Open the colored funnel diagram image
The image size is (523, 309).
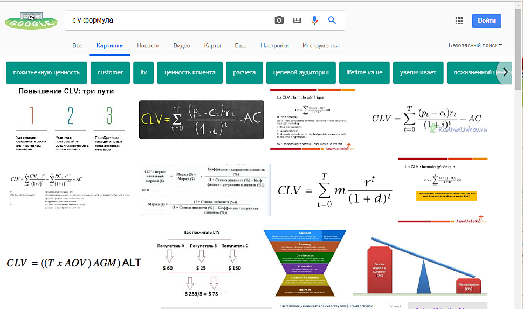point(305,263)
